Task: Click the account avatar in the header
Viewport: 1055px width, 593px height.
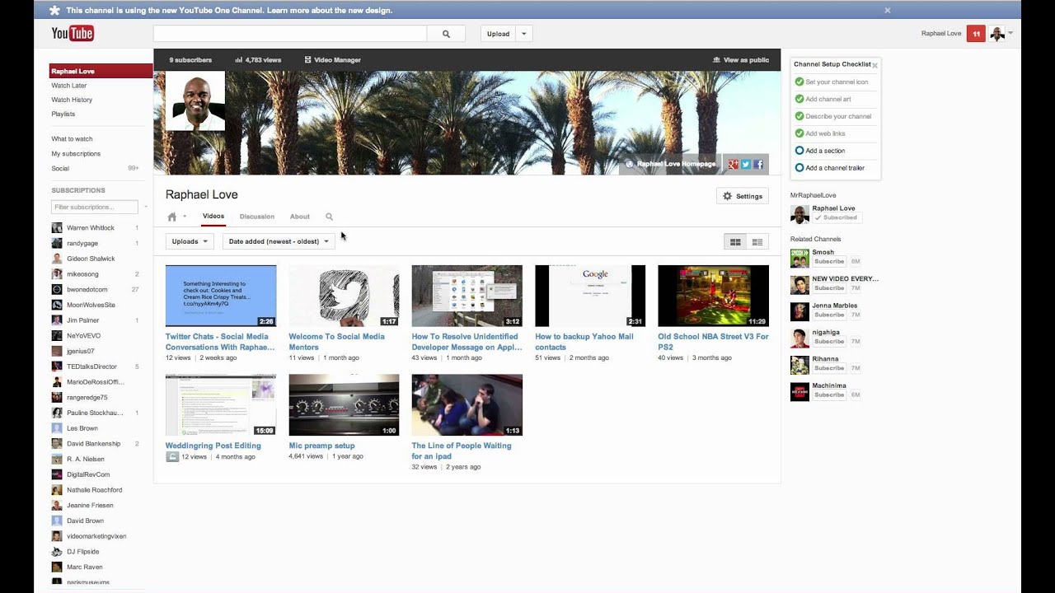Action: 997,34
